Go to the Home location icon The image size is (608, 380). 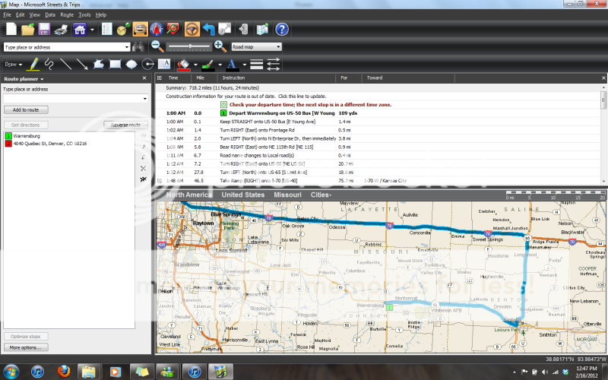coord(80,29)
